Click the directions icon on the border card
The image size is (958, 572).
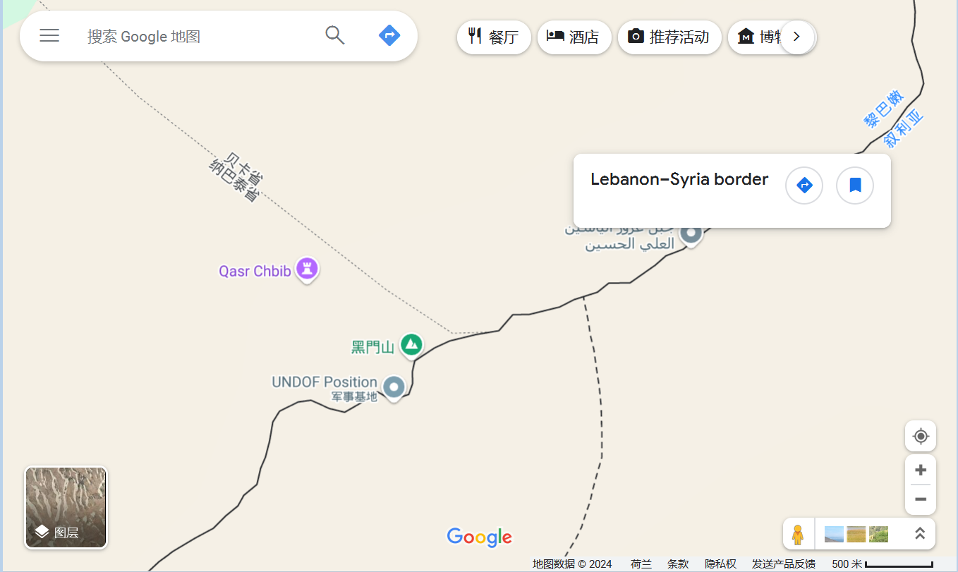click(x=804, y=185)
